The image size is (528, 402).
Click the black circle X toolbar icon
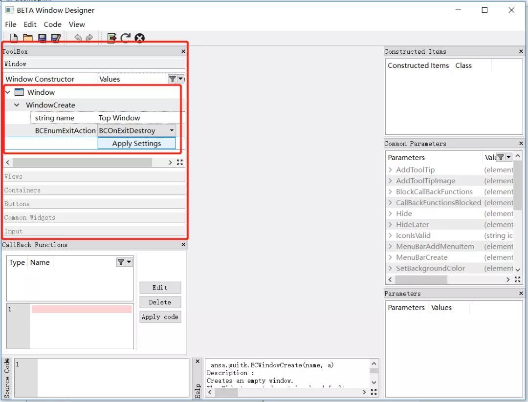coord(139,38)
